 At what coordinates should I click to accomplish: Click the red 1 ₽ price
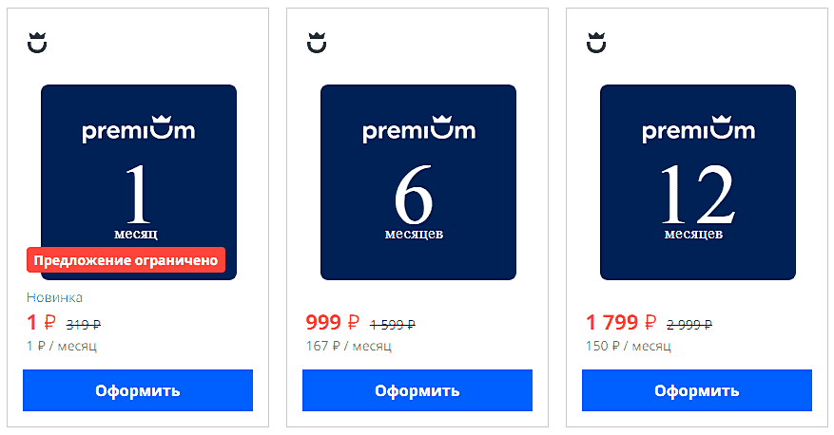click(39, 323)
